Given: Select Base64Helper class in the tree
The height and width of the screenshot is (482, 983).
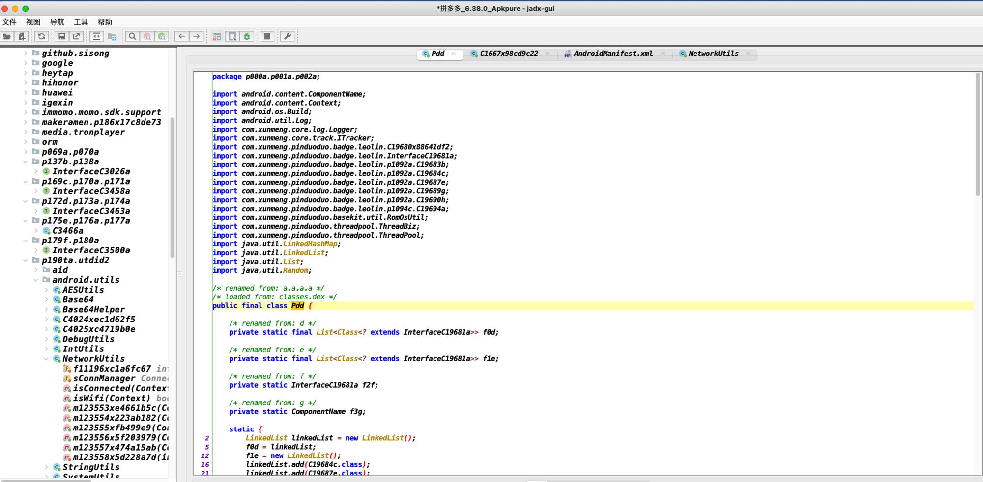Looking at the screenshot, I should 93,309.
